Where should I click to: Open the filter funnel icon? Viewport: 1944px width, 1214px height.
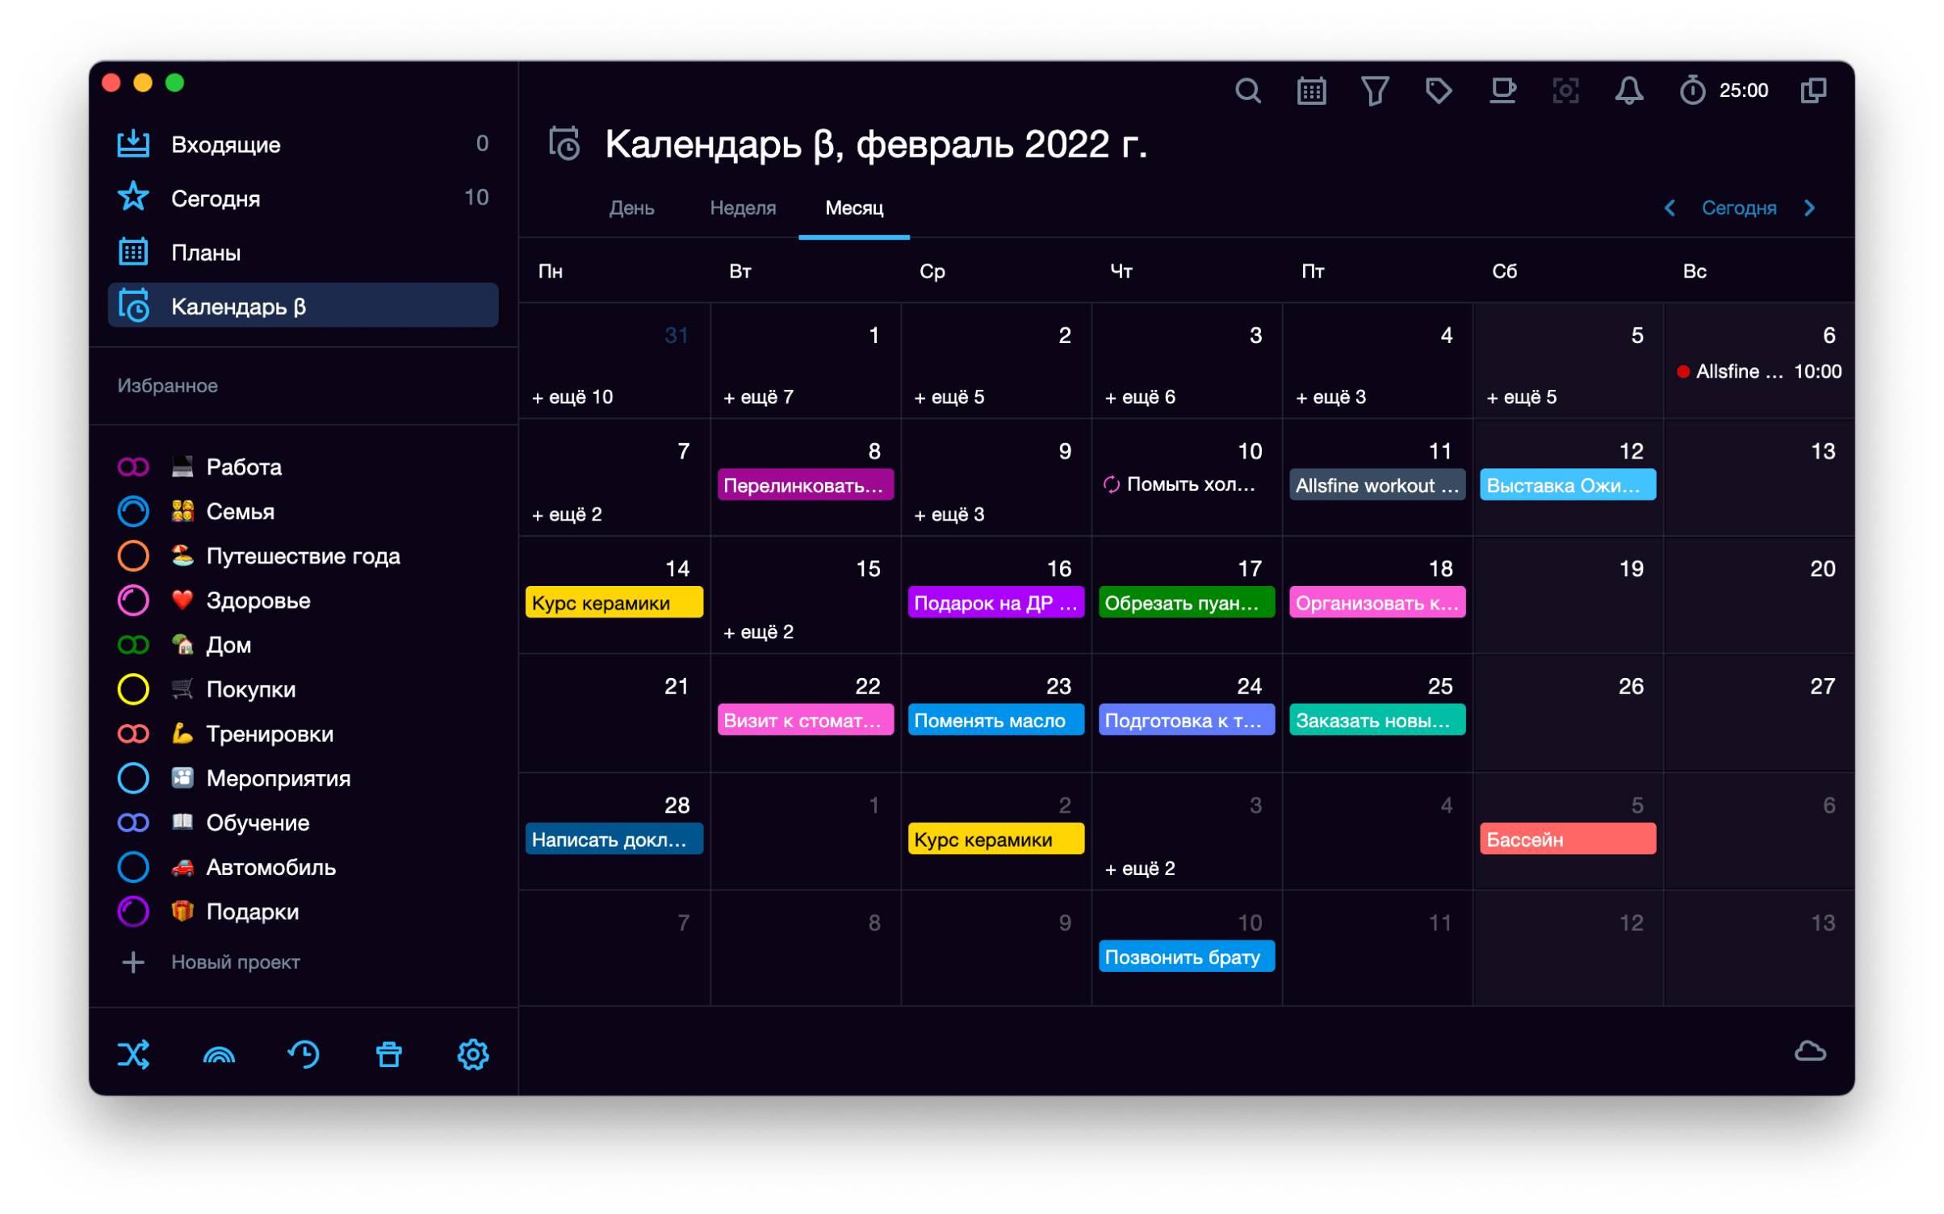coord(1374,90)
